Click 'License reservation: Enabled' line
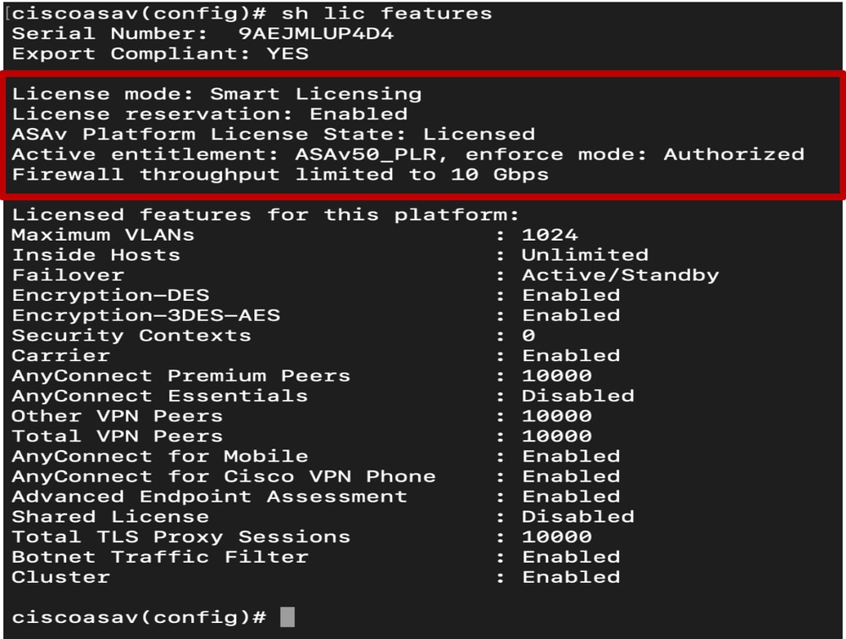The image size is (846, 639). coord(210,114)
